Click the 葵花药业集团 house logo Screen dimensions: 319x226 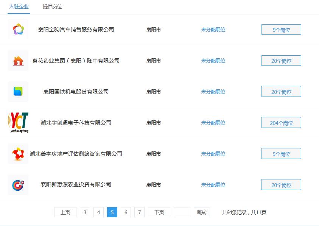18,61
